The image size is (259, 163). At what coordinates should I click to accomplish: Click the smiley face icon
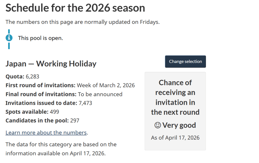[x=157, y=125]
